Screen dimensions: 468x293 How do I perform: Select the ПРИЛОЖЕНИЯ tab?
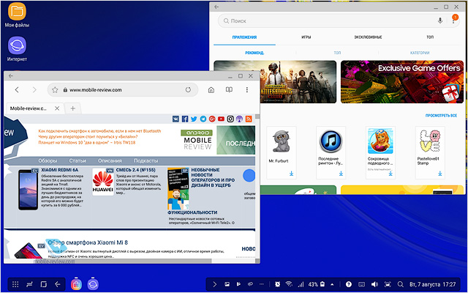click(244, 37)
